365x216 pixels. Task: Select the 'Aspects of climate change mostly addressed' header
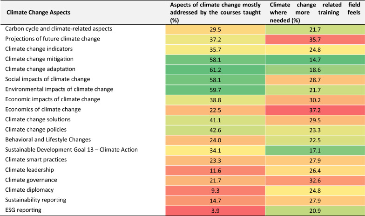click(x=215, y=13)
